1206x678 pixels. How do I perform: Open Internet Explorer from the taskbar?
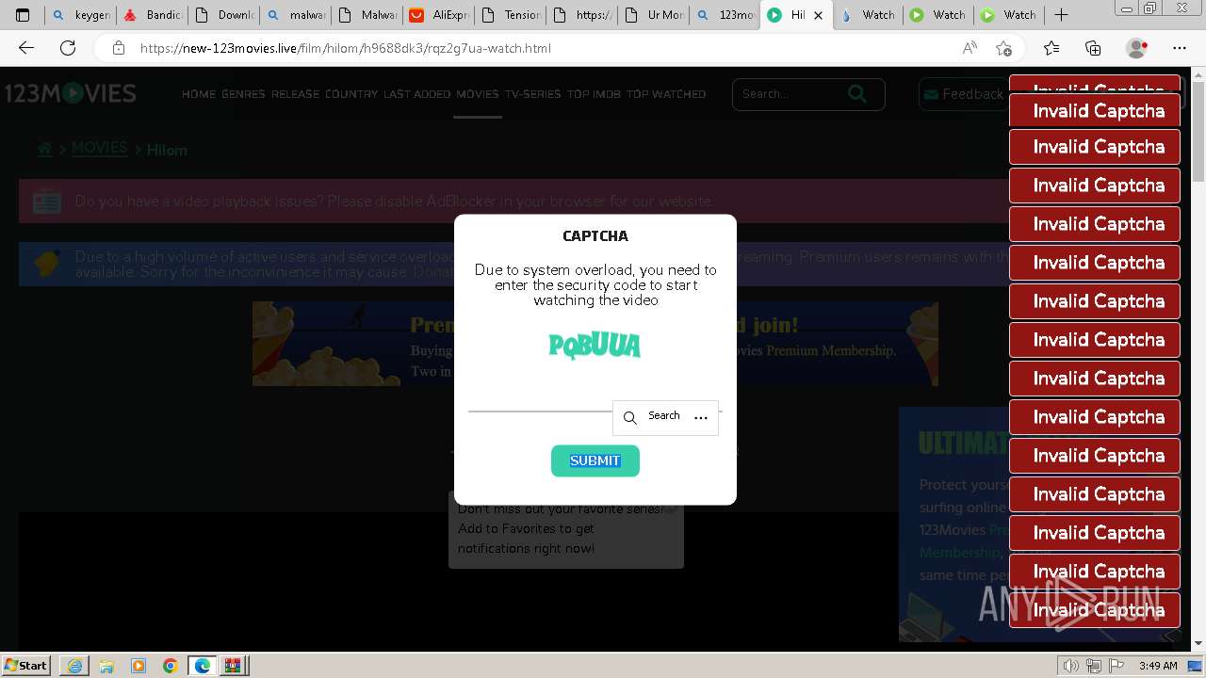74,666
